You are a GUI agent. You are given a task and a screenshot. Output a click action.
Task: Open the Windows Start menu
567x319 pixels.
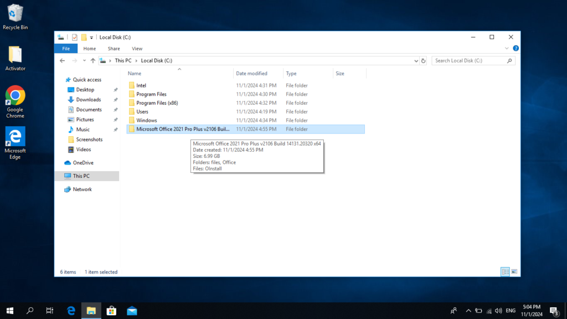[x=10, y=311]
